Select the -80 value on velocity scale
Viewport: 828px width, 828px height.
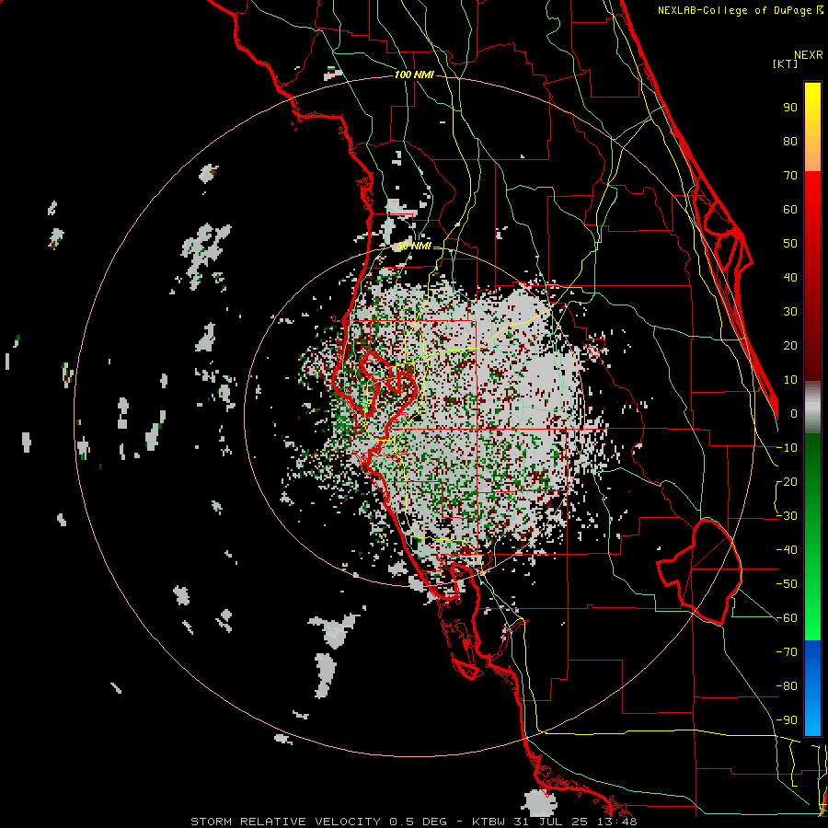click(x=787, y=686)
